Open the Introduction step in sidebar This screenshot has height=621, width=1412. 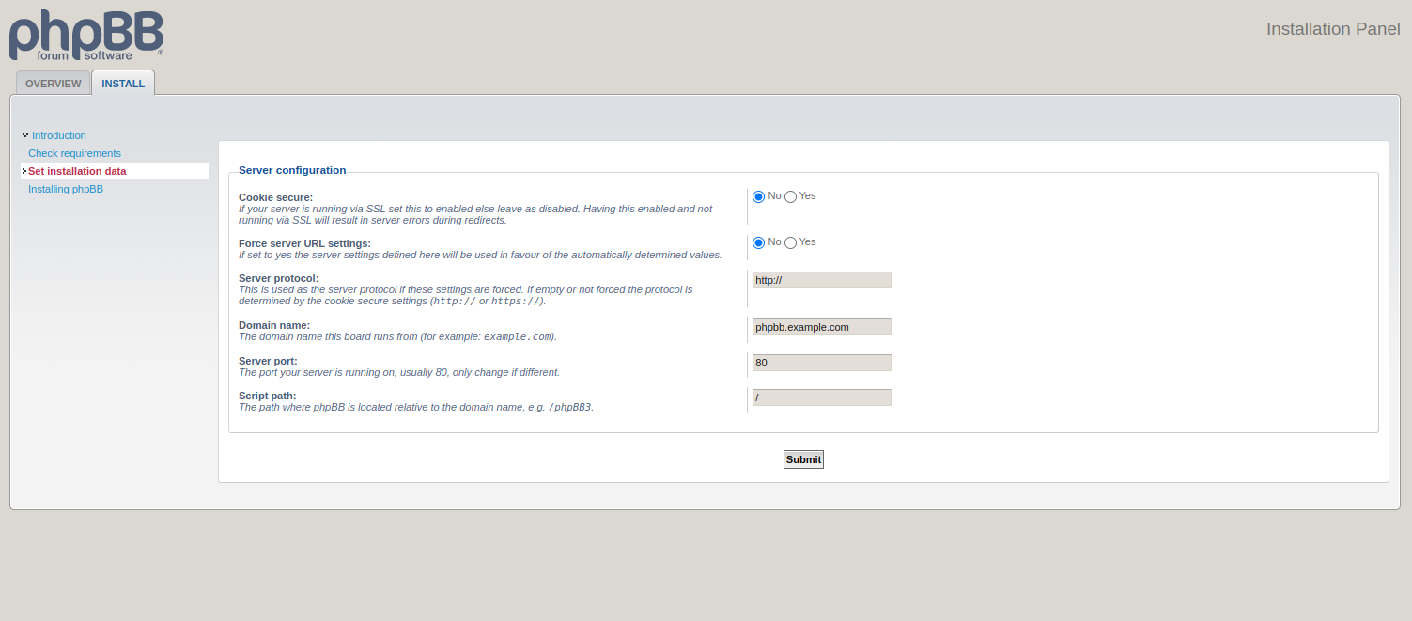(x=58, y=135)
